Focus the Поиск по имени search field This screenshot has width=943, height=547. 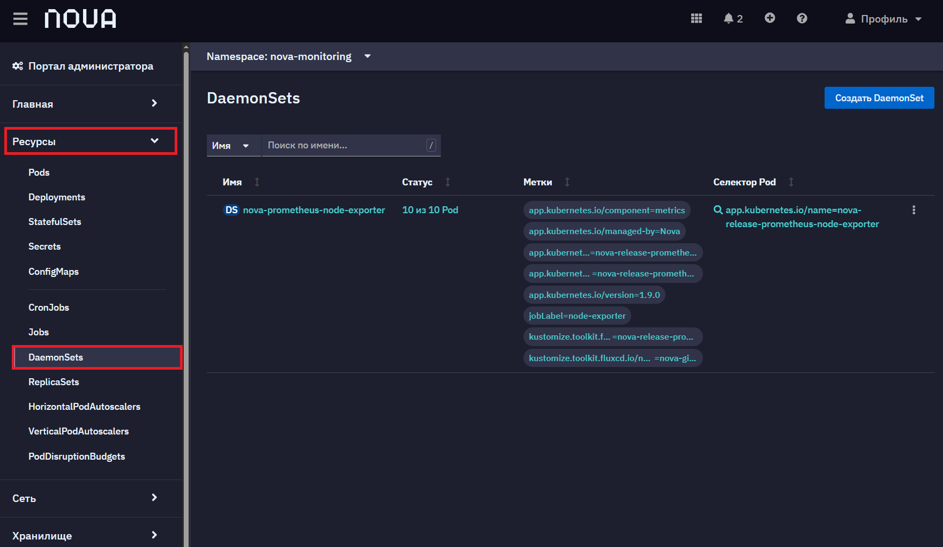[351, 145]
